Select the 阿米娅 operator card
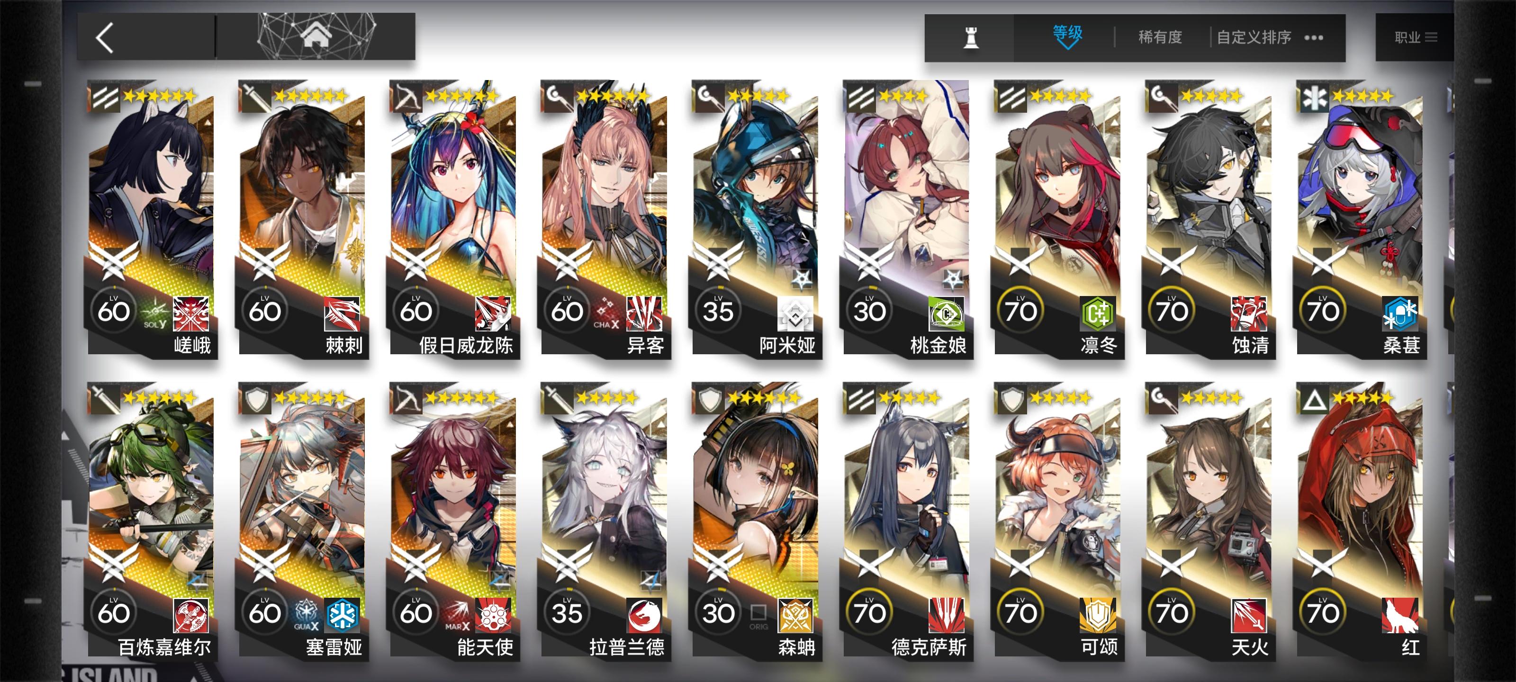Viewport: 1516px width, 682px height. click(756, 218)
